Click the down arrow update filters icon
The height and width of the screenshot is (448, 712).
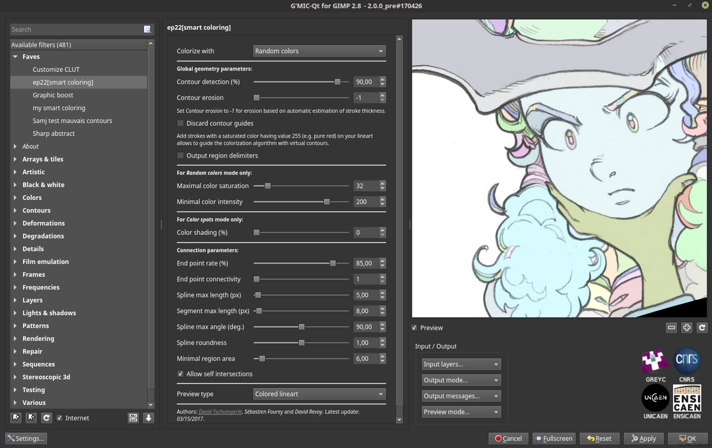click(x=149, y=418)
